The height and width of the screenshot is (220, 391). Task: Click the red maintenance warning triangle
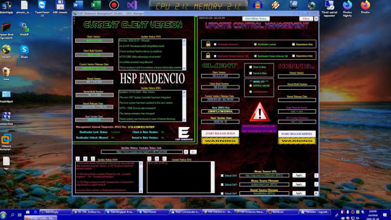pyautogui.click(x=260, y=112)
